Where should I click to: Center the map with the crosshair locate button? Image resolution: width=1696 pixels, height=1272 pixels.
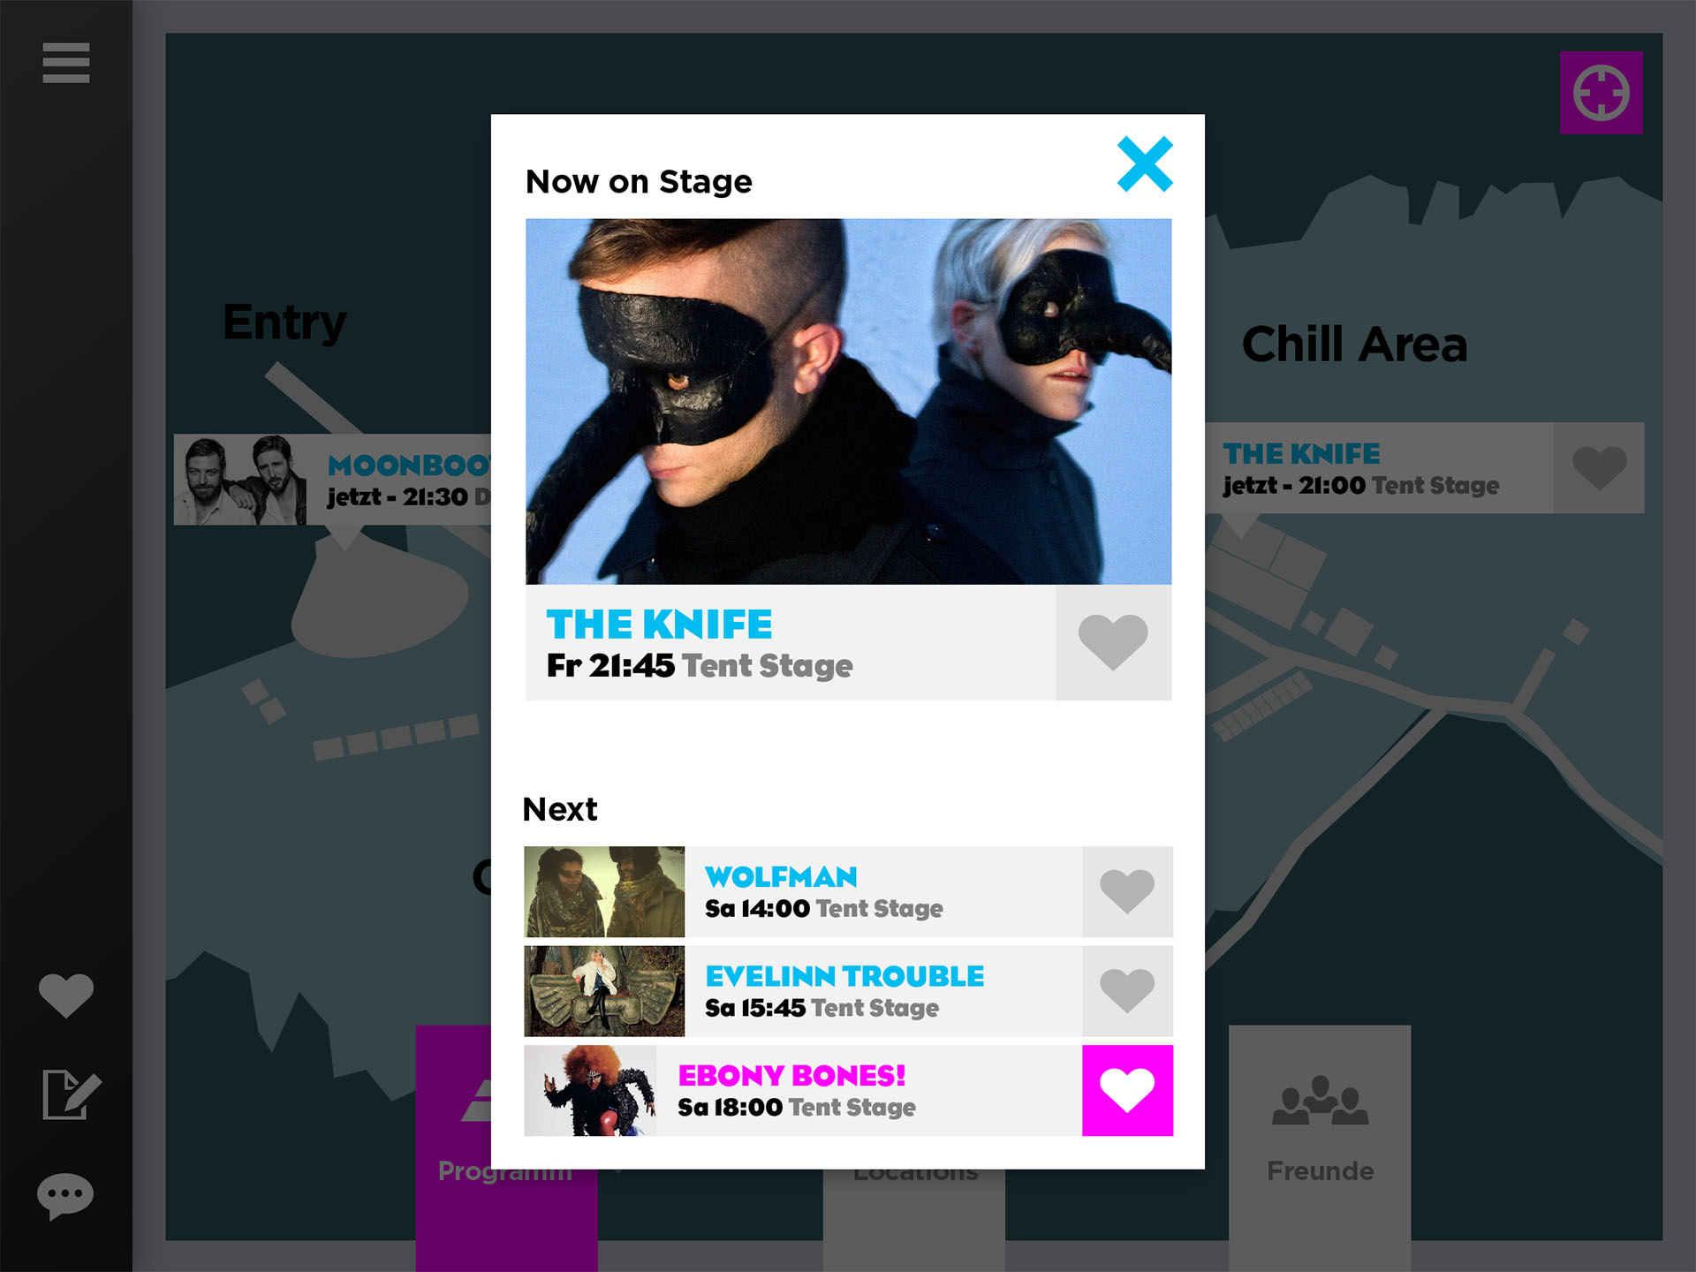point(1601,93)
